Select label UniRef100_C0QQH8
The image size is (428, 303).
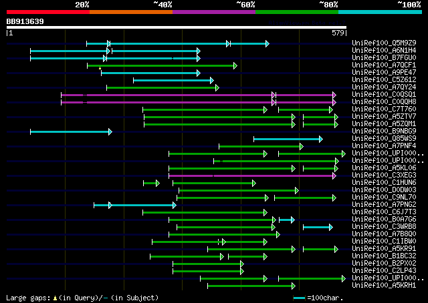pyautogui.click(x=384, y=101)
